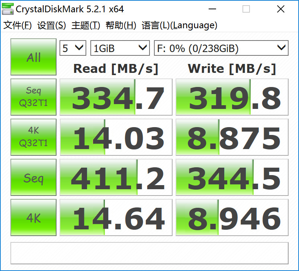Expand the 1GiB test size dropdown
The width and height of the screenshot is (299, 271).
120,48
